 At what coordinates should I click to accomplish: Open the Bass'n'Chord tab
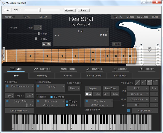point(94,76)
